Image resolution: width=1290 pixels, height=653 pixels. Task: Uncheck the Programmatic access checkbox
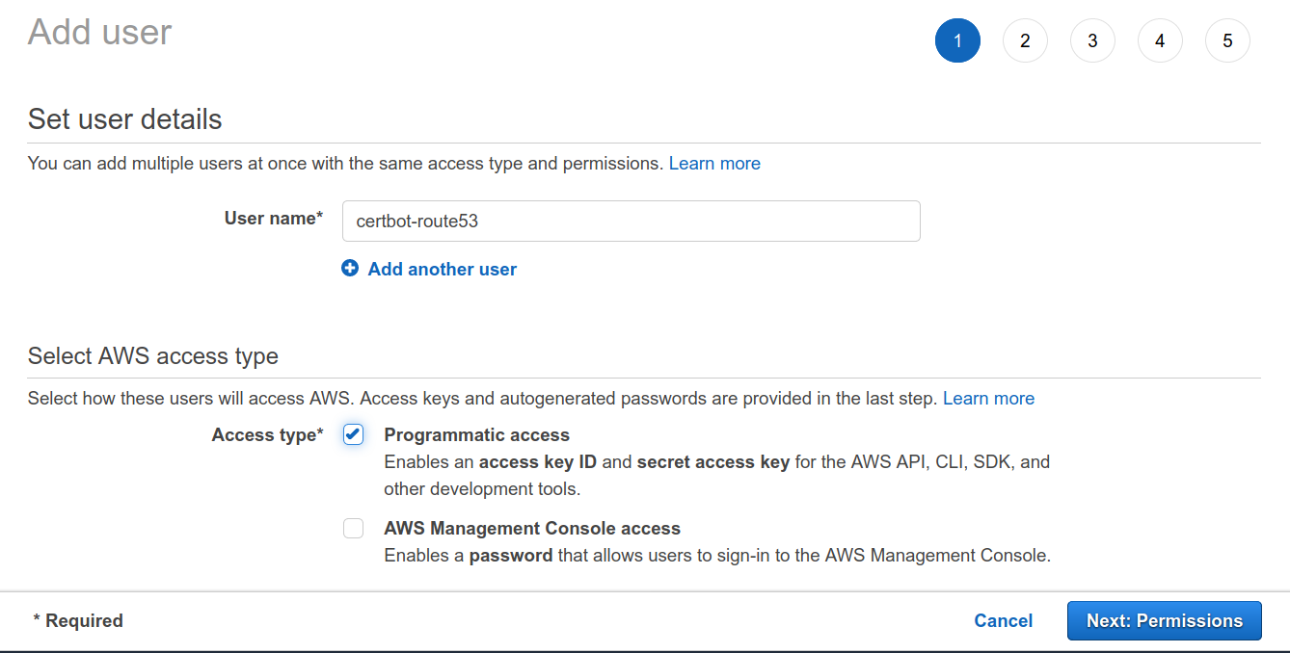coord(353,434)
